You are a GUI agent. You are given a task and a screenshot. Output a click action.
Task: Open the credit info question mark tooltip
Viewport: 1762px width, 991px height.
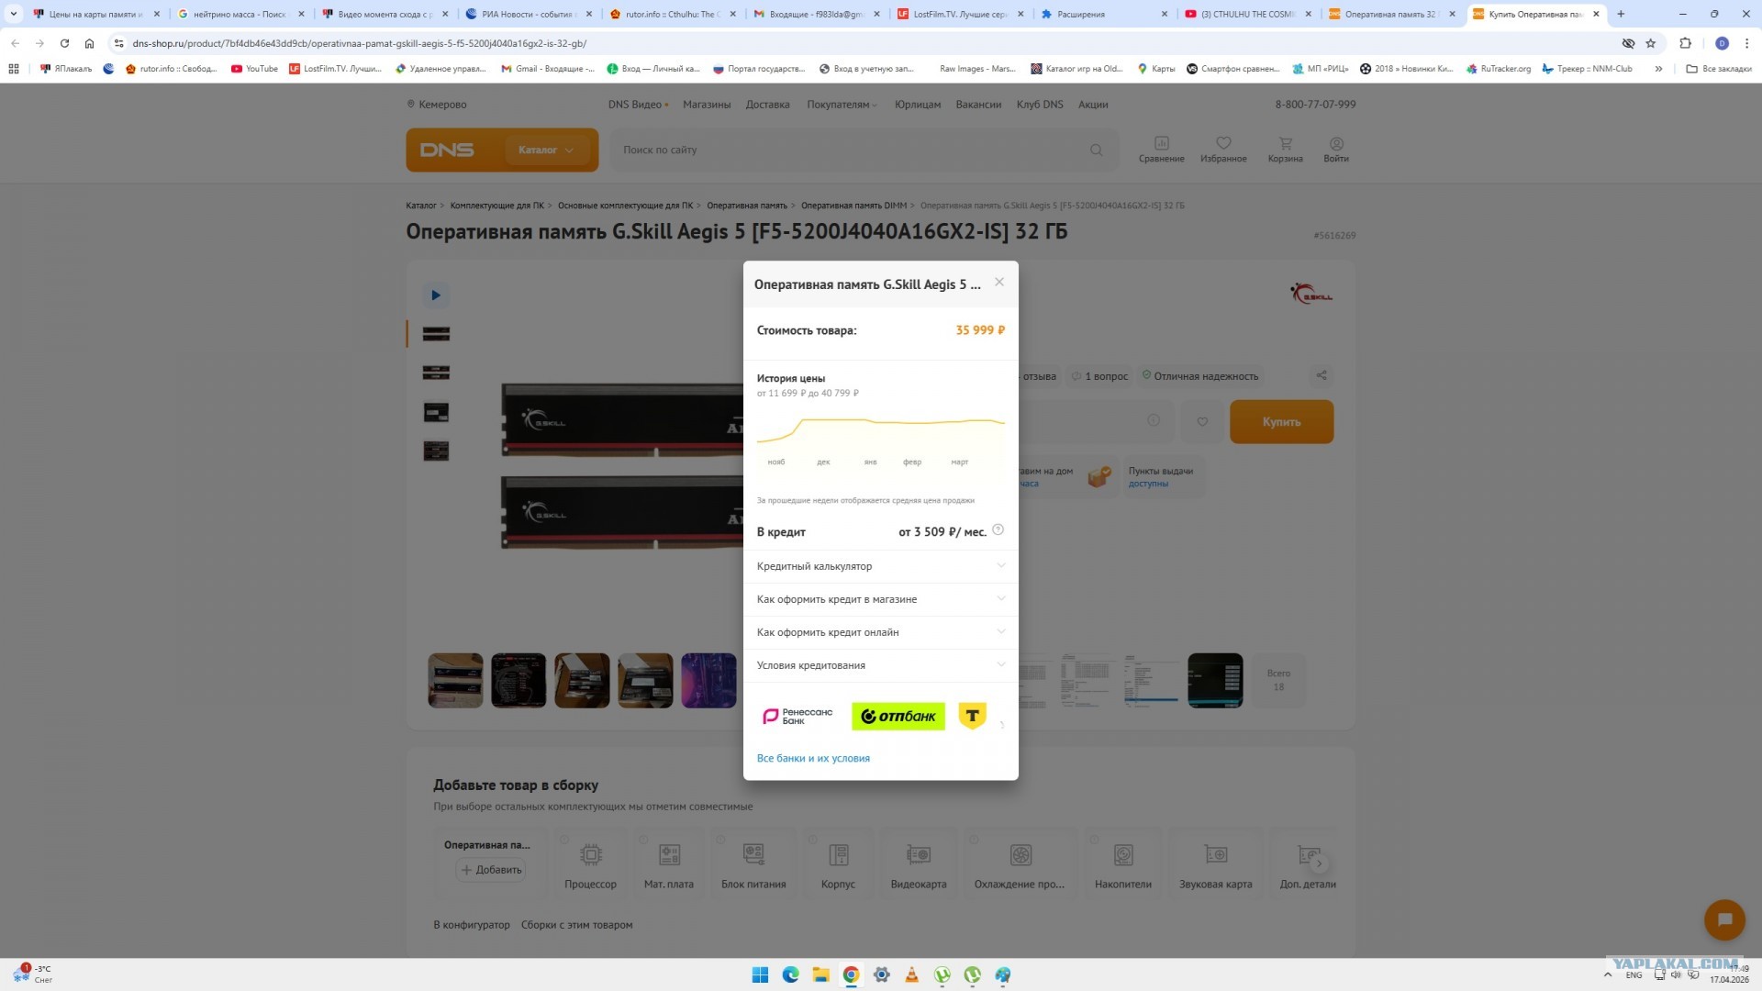[x=998, y=529]
